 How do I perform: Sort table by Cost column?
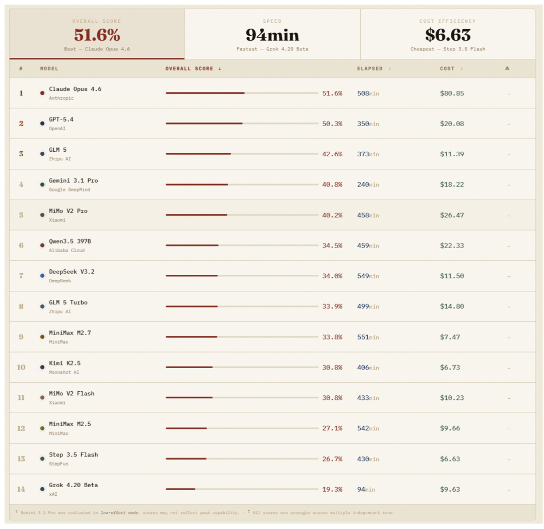pos(451,69)
